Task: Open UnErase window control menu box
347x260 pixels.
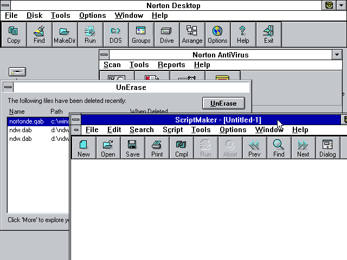Action: click(8, 87)
